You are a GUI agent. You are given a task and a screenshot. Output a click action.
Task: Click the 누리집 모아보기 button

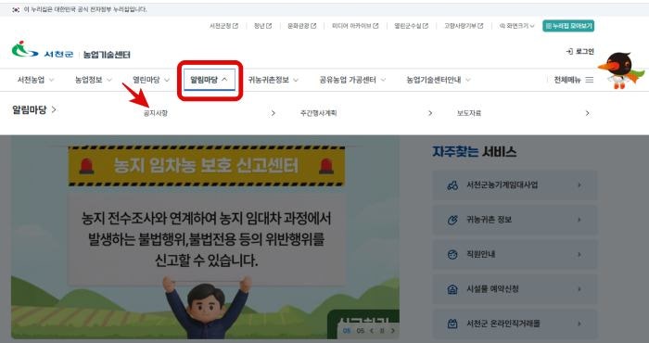click(x=568, y=26)
